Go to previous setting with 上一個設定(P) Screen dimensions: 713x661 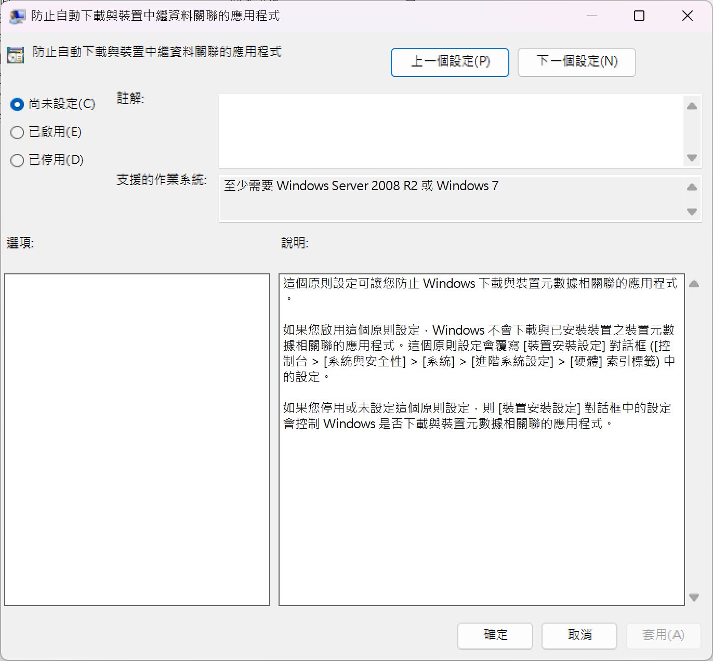(450, 62)
